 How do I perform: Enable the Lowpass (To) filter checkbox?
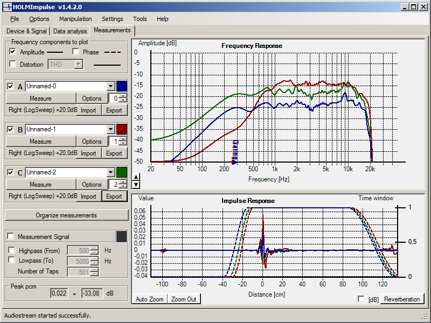tap(11, 260)
